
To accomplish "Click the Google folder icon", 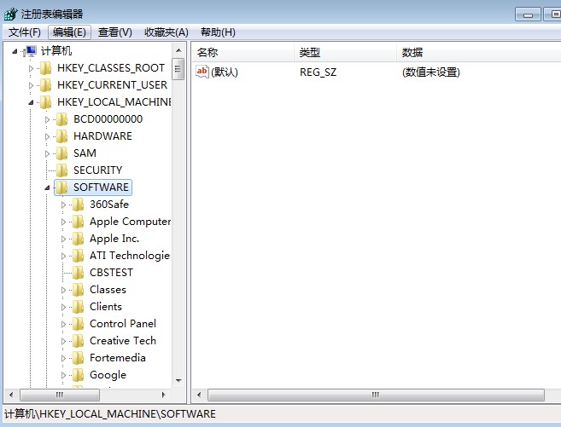I will tap(78, 375).
